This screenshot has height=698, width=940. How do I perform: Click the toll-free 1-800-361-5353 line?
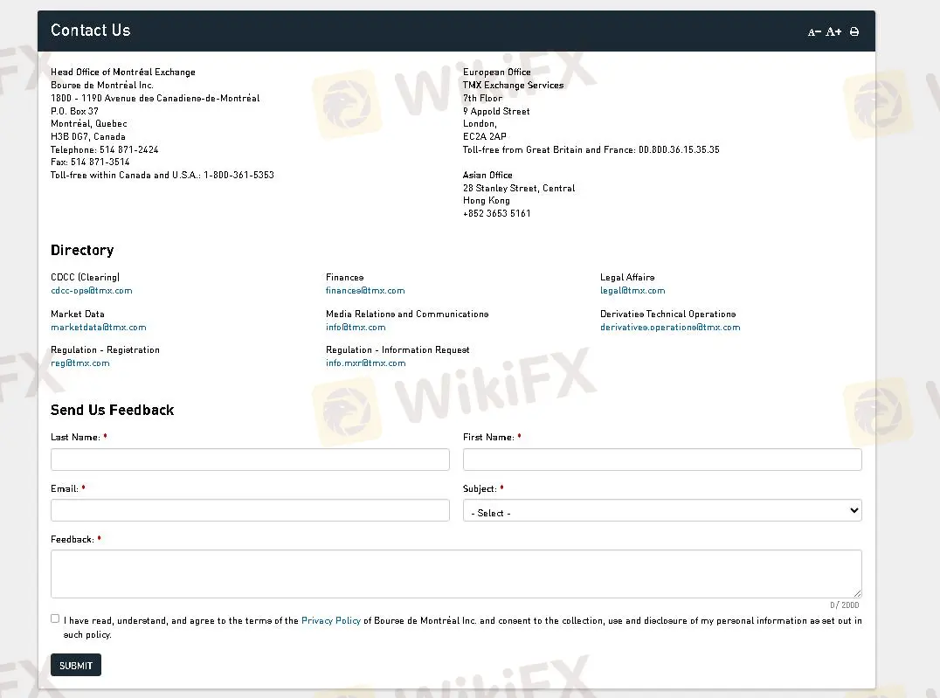coord(162,175)
